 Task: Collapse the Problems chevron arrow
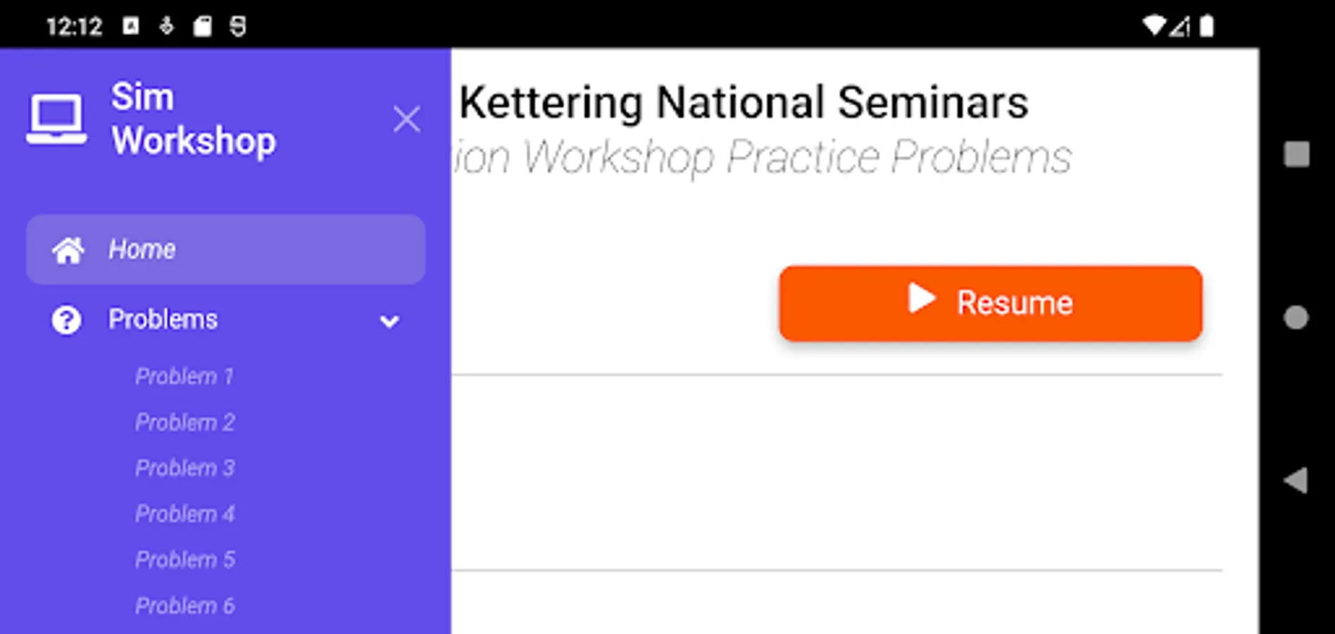point(389,322)
